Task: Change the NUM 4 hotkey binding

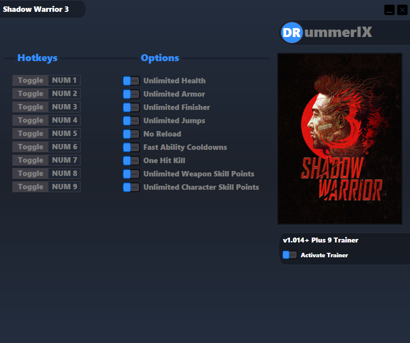Action: point(64,120)
